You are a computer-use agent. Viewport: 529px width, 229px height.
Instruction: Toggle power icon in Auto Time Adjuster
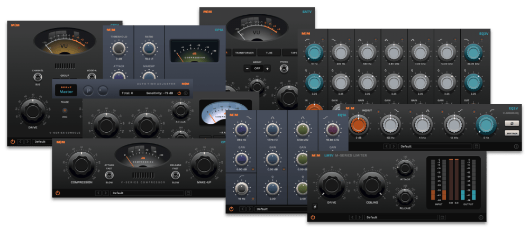(179, 93)
